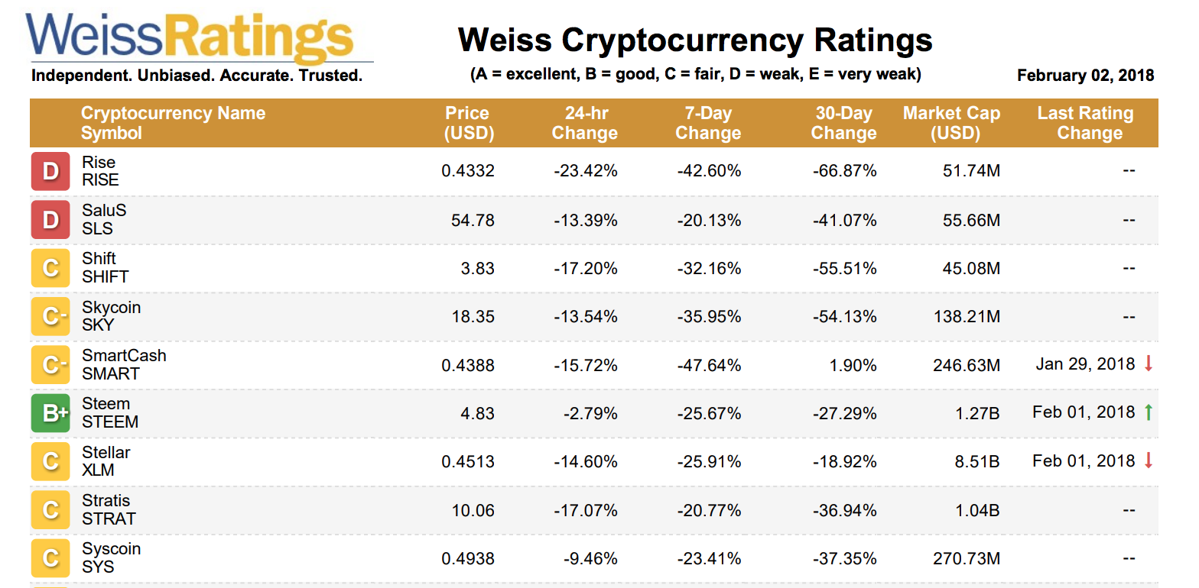The width and height of the screenshot is (1199, 588).
Task: Select the C rating badge for Shift
Action: [50, 268]
